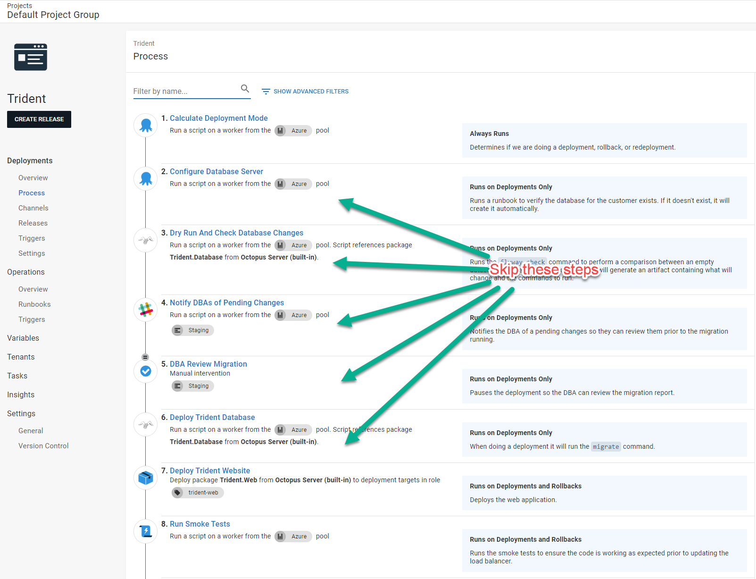Click the search magnifier icon in the filter bar
This screenshot has width=756, height=579.
(x=245, y=88)
